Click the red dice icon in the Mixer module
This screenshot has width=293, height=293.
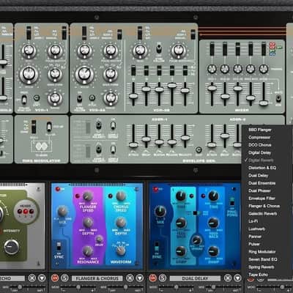272,45
